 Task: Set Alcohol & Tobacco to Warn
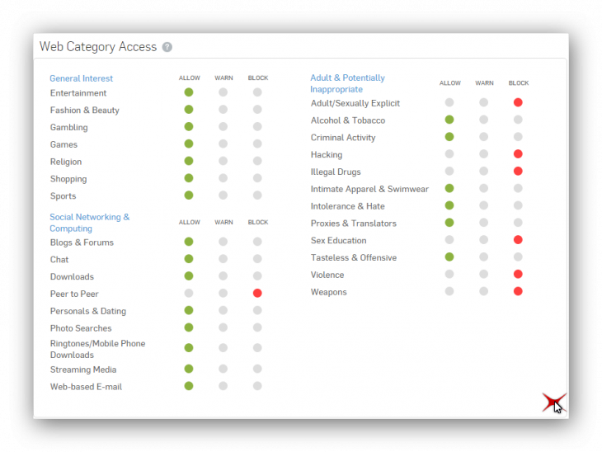click(x=484, y=120)
